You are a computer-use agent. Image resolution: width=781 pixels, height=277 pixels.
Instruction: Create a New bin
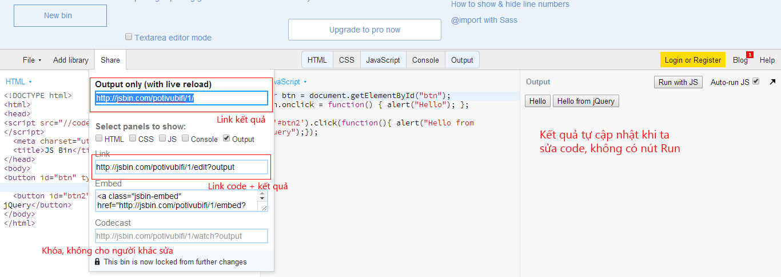(x=60, y=15)
